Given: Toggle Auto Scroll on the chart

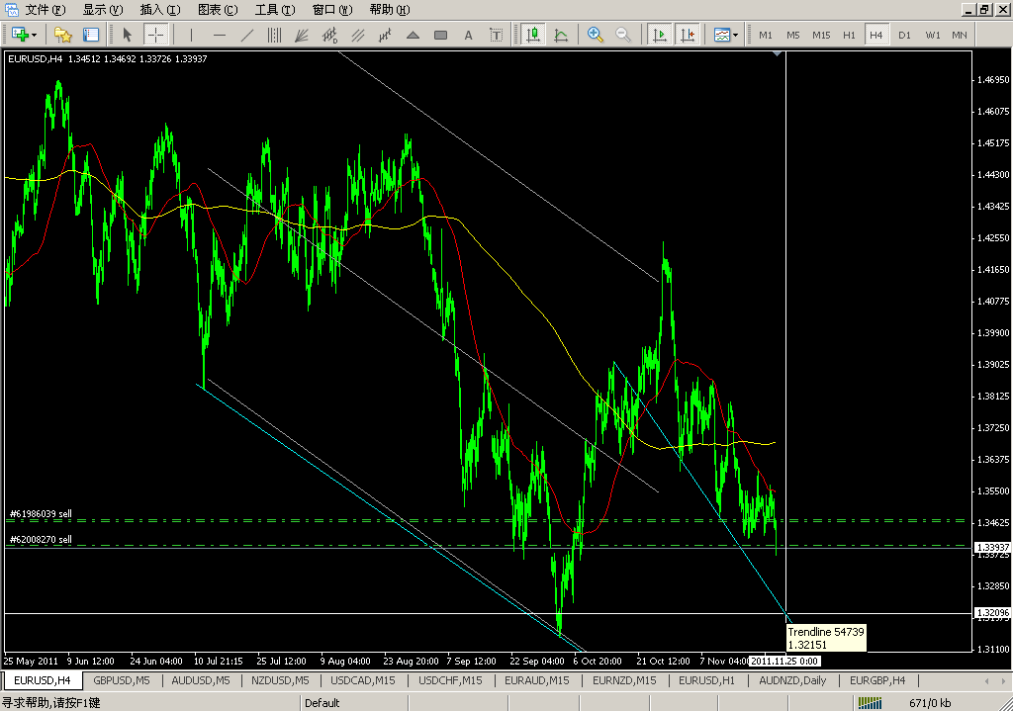Looking at the screenshot, I should [660, 35].
